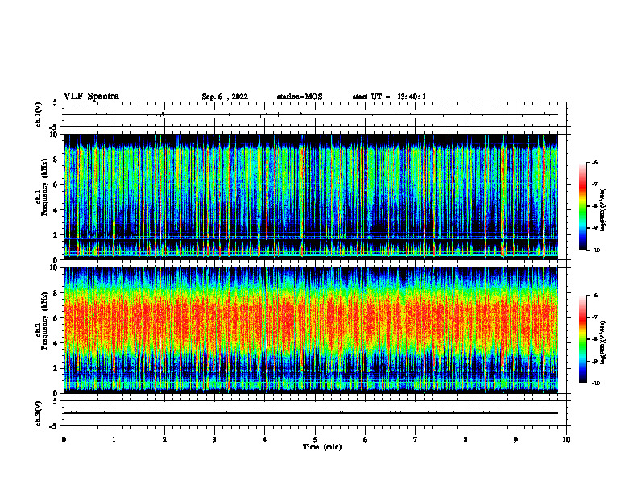The height and width of the screenshot is (493, 638).
Task: Click the ch.1 spectrogram color bar
Action: (582, 206)
